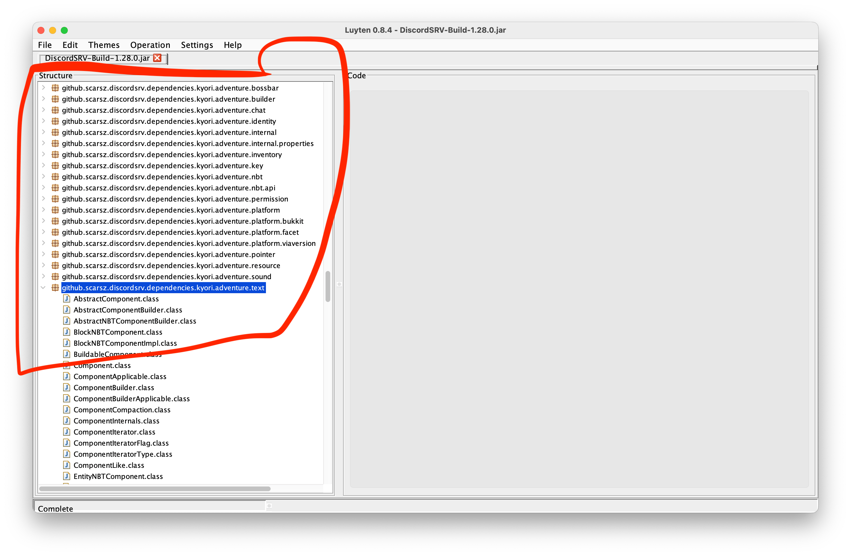
Task: Close the DiscordSRV-Build-1.28.0.jar tab
Action: pos(157,58)
